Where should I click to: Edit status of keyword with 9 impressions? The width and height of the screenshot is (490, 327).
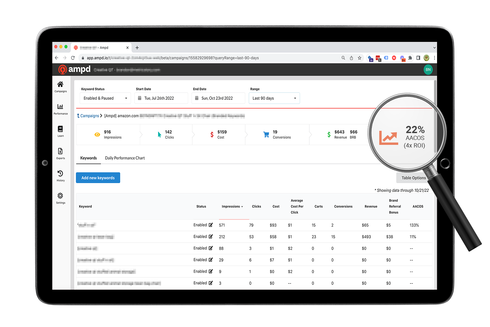point(211,271)
